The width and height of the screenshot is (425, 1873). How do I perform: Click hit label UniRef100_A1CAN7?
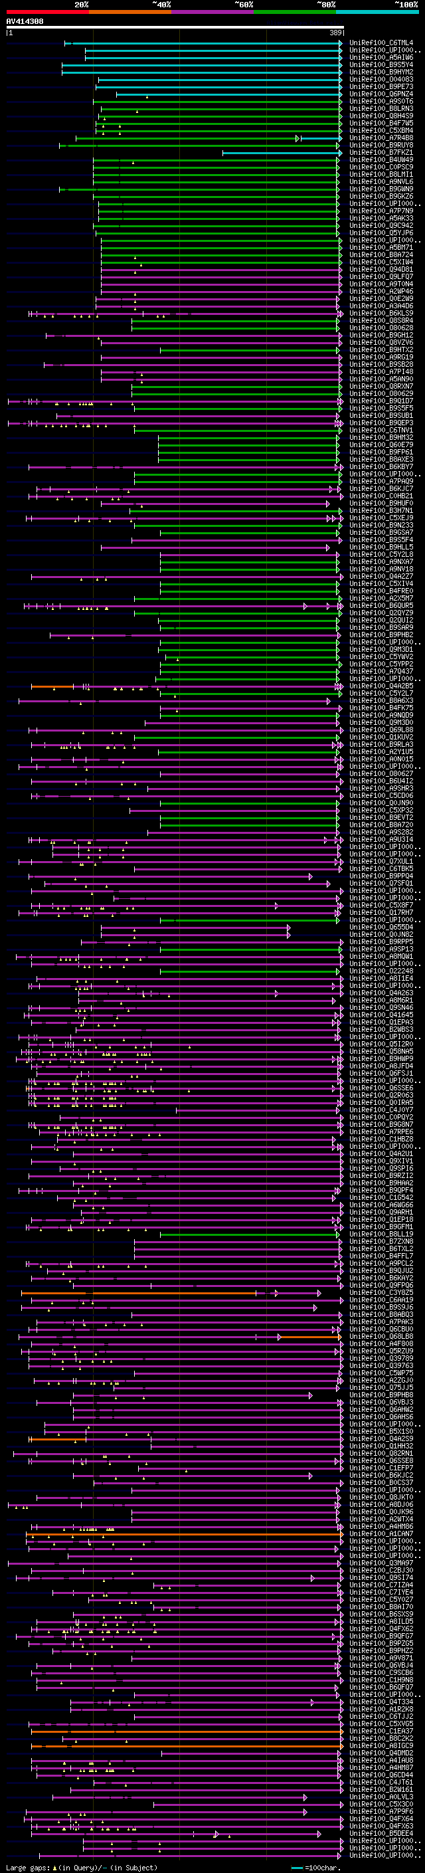click(381, 1533)
